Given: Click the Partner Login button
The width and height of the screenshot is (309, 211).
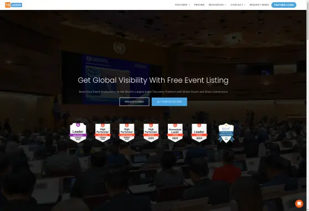Looking at the screenshot, I should tap(284, 5).
